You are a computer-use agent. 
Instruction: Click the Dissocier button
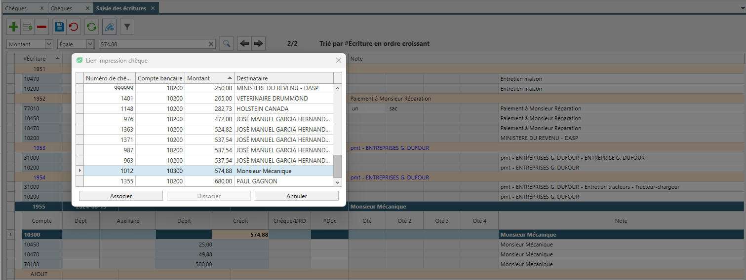(209, 196)
